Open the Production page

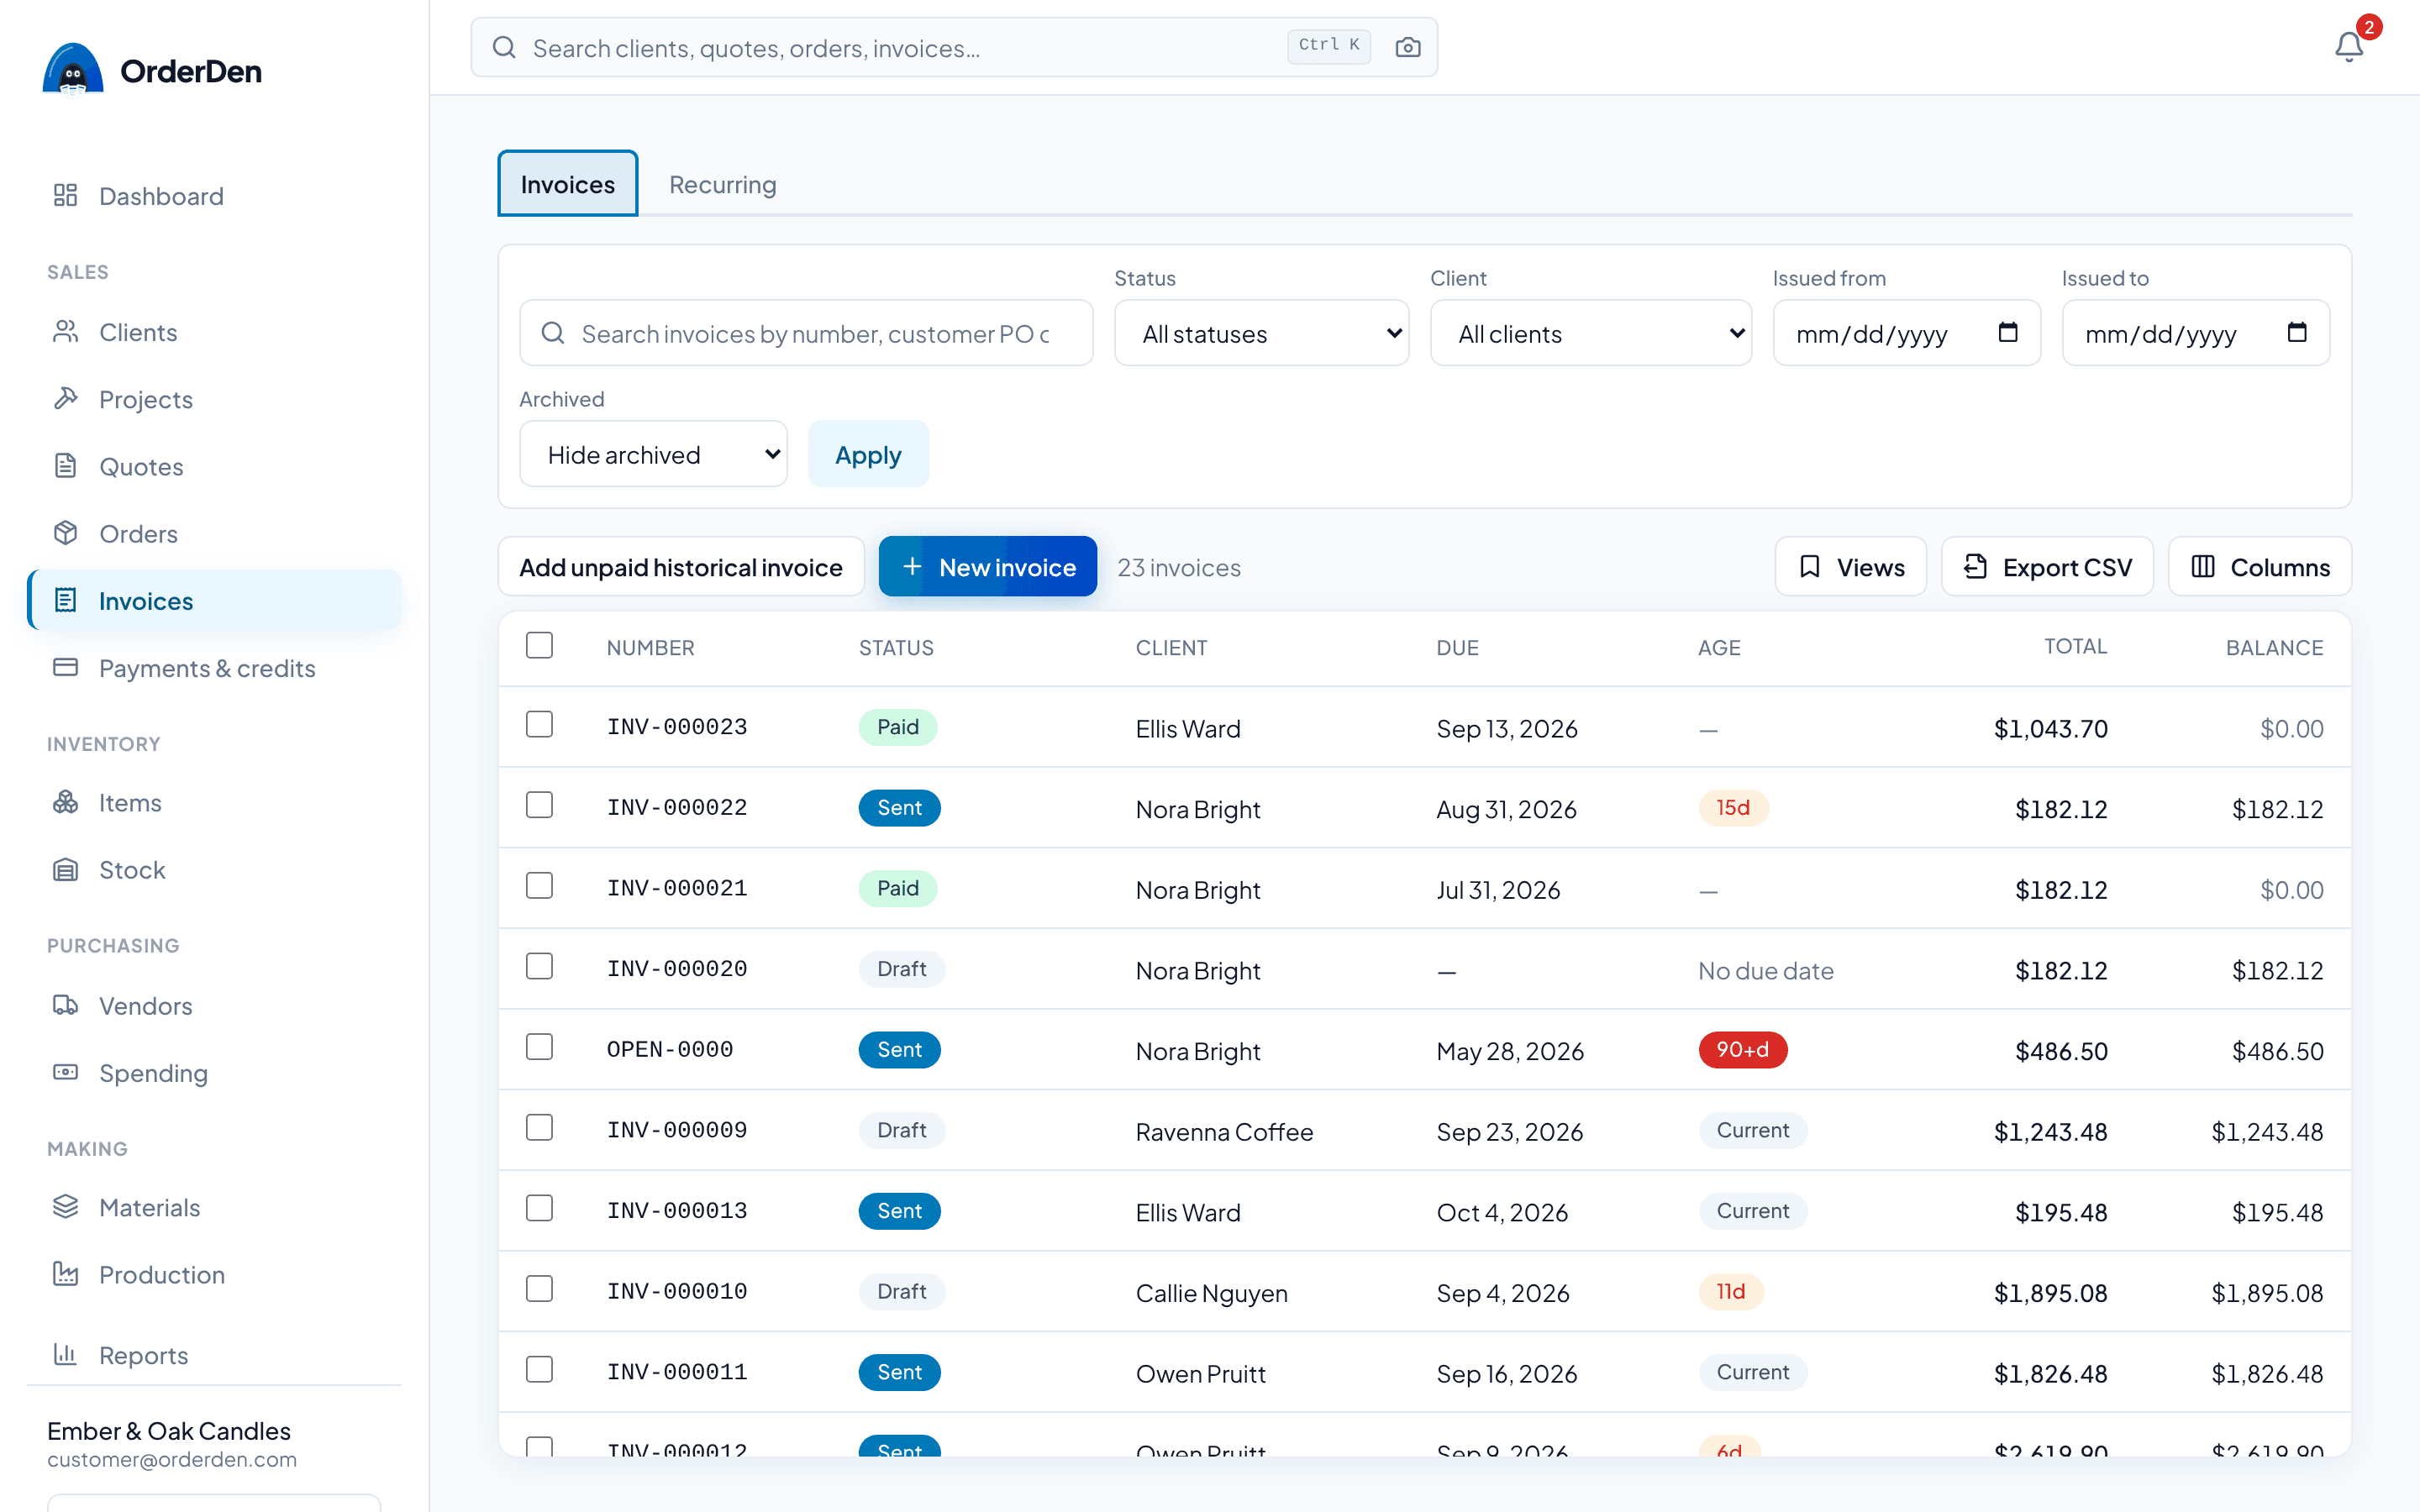coord(214,1274)
